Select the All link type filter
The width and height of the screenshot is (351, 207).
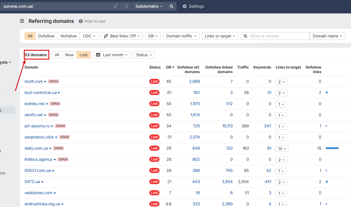pyautogui.click(x=30, y=36)
